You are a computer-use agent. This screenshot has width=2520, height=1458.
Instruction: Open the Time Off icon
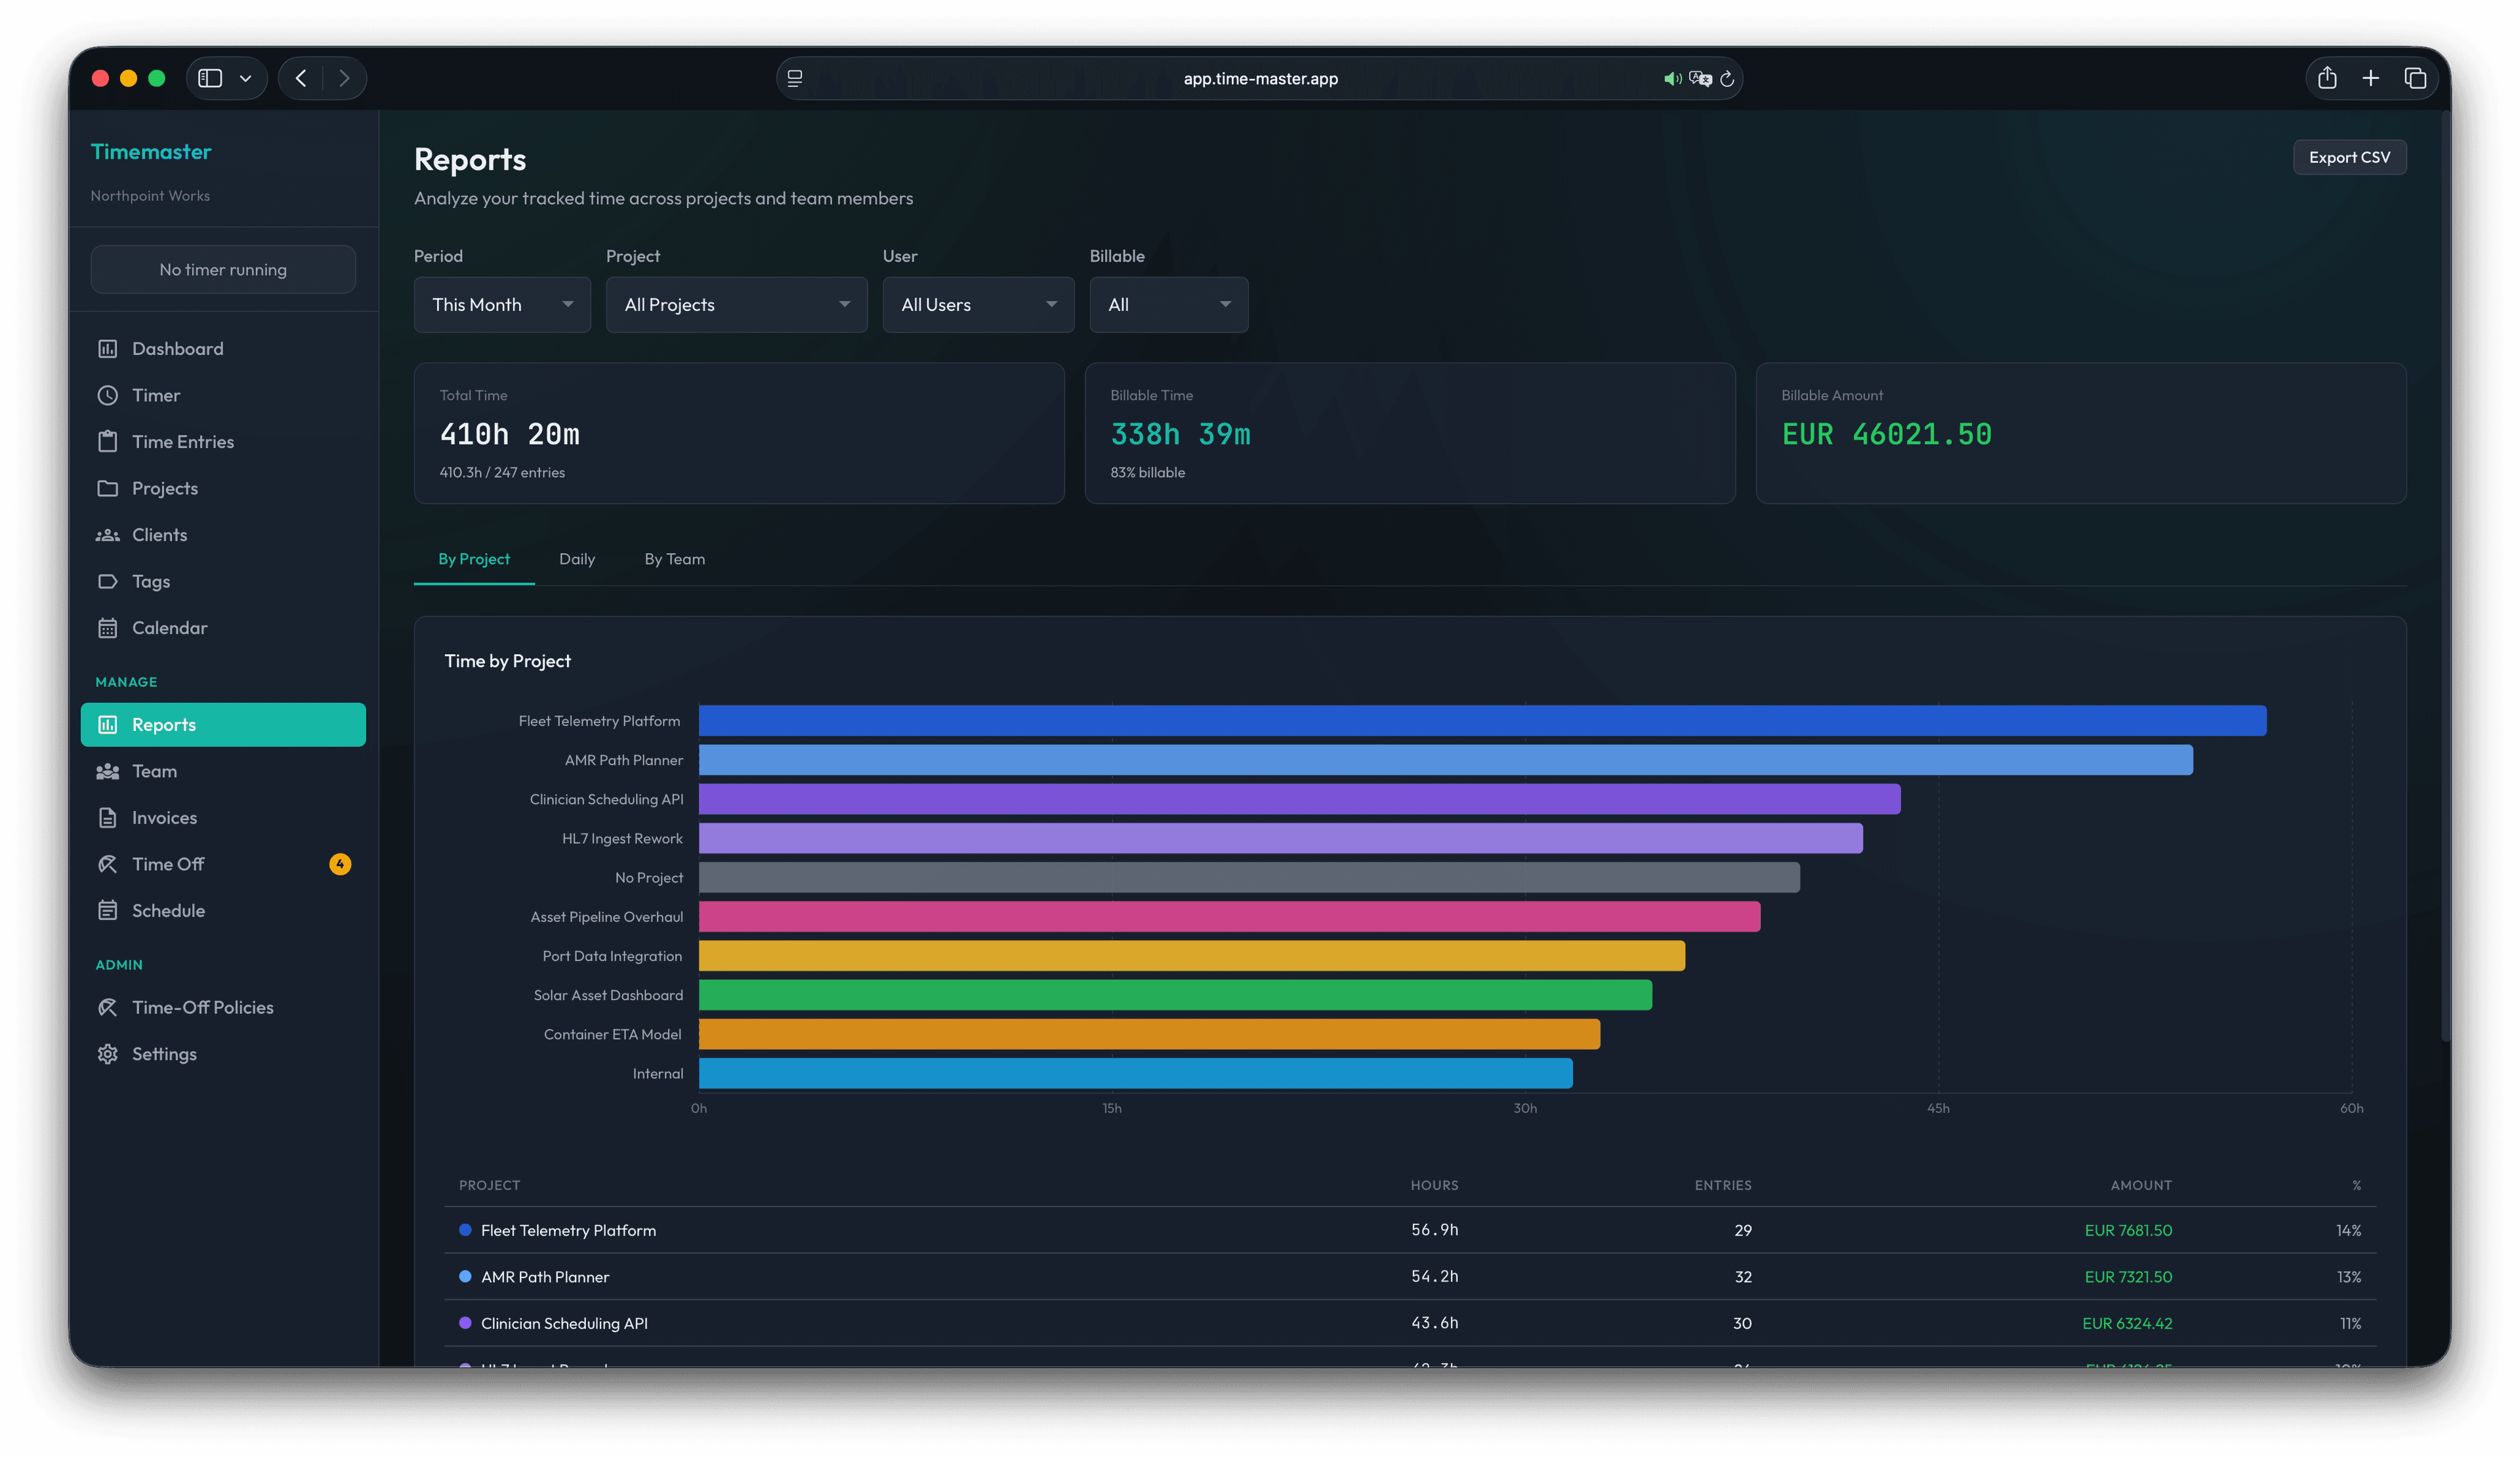pos(107,864)
